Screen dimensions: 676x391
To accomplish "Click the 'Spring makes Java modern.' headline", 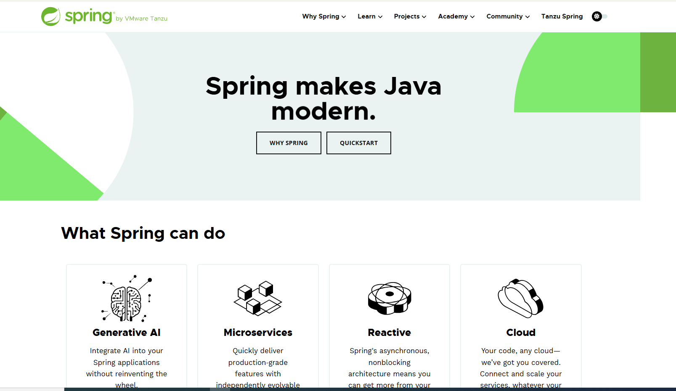I will [323, 98].
